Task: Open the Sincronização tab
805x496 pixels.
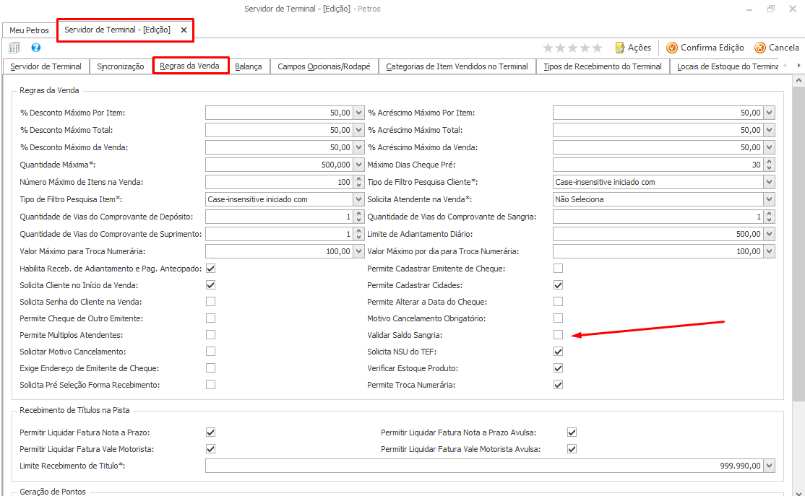Action: (x=121, y=66)
